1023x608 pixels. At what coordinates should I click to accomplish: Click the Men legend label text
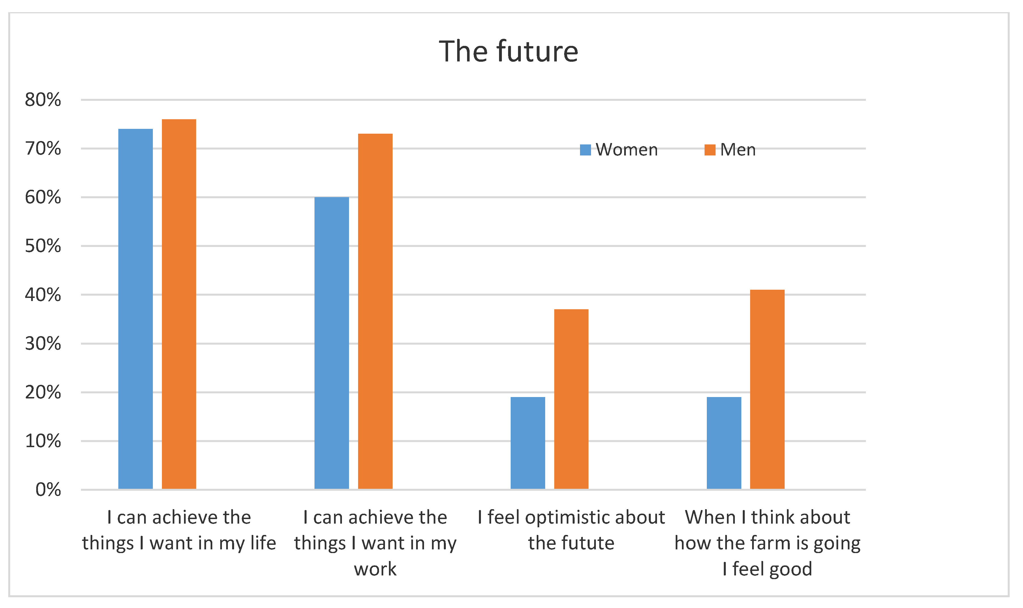(x=738, y=150)
